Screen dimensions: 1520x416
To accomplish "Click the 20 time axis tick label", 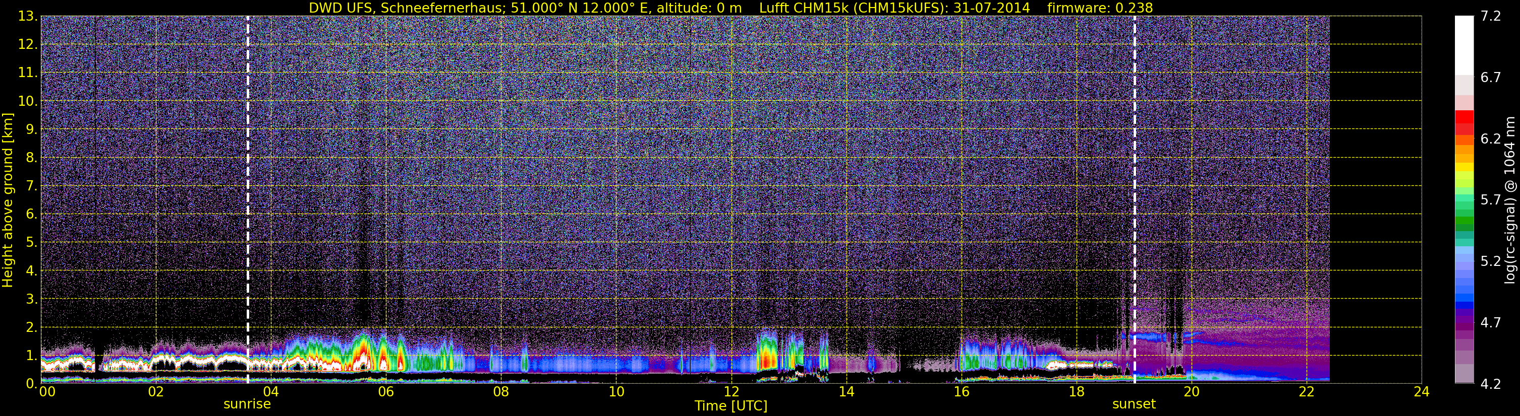I will [1192, 392].
